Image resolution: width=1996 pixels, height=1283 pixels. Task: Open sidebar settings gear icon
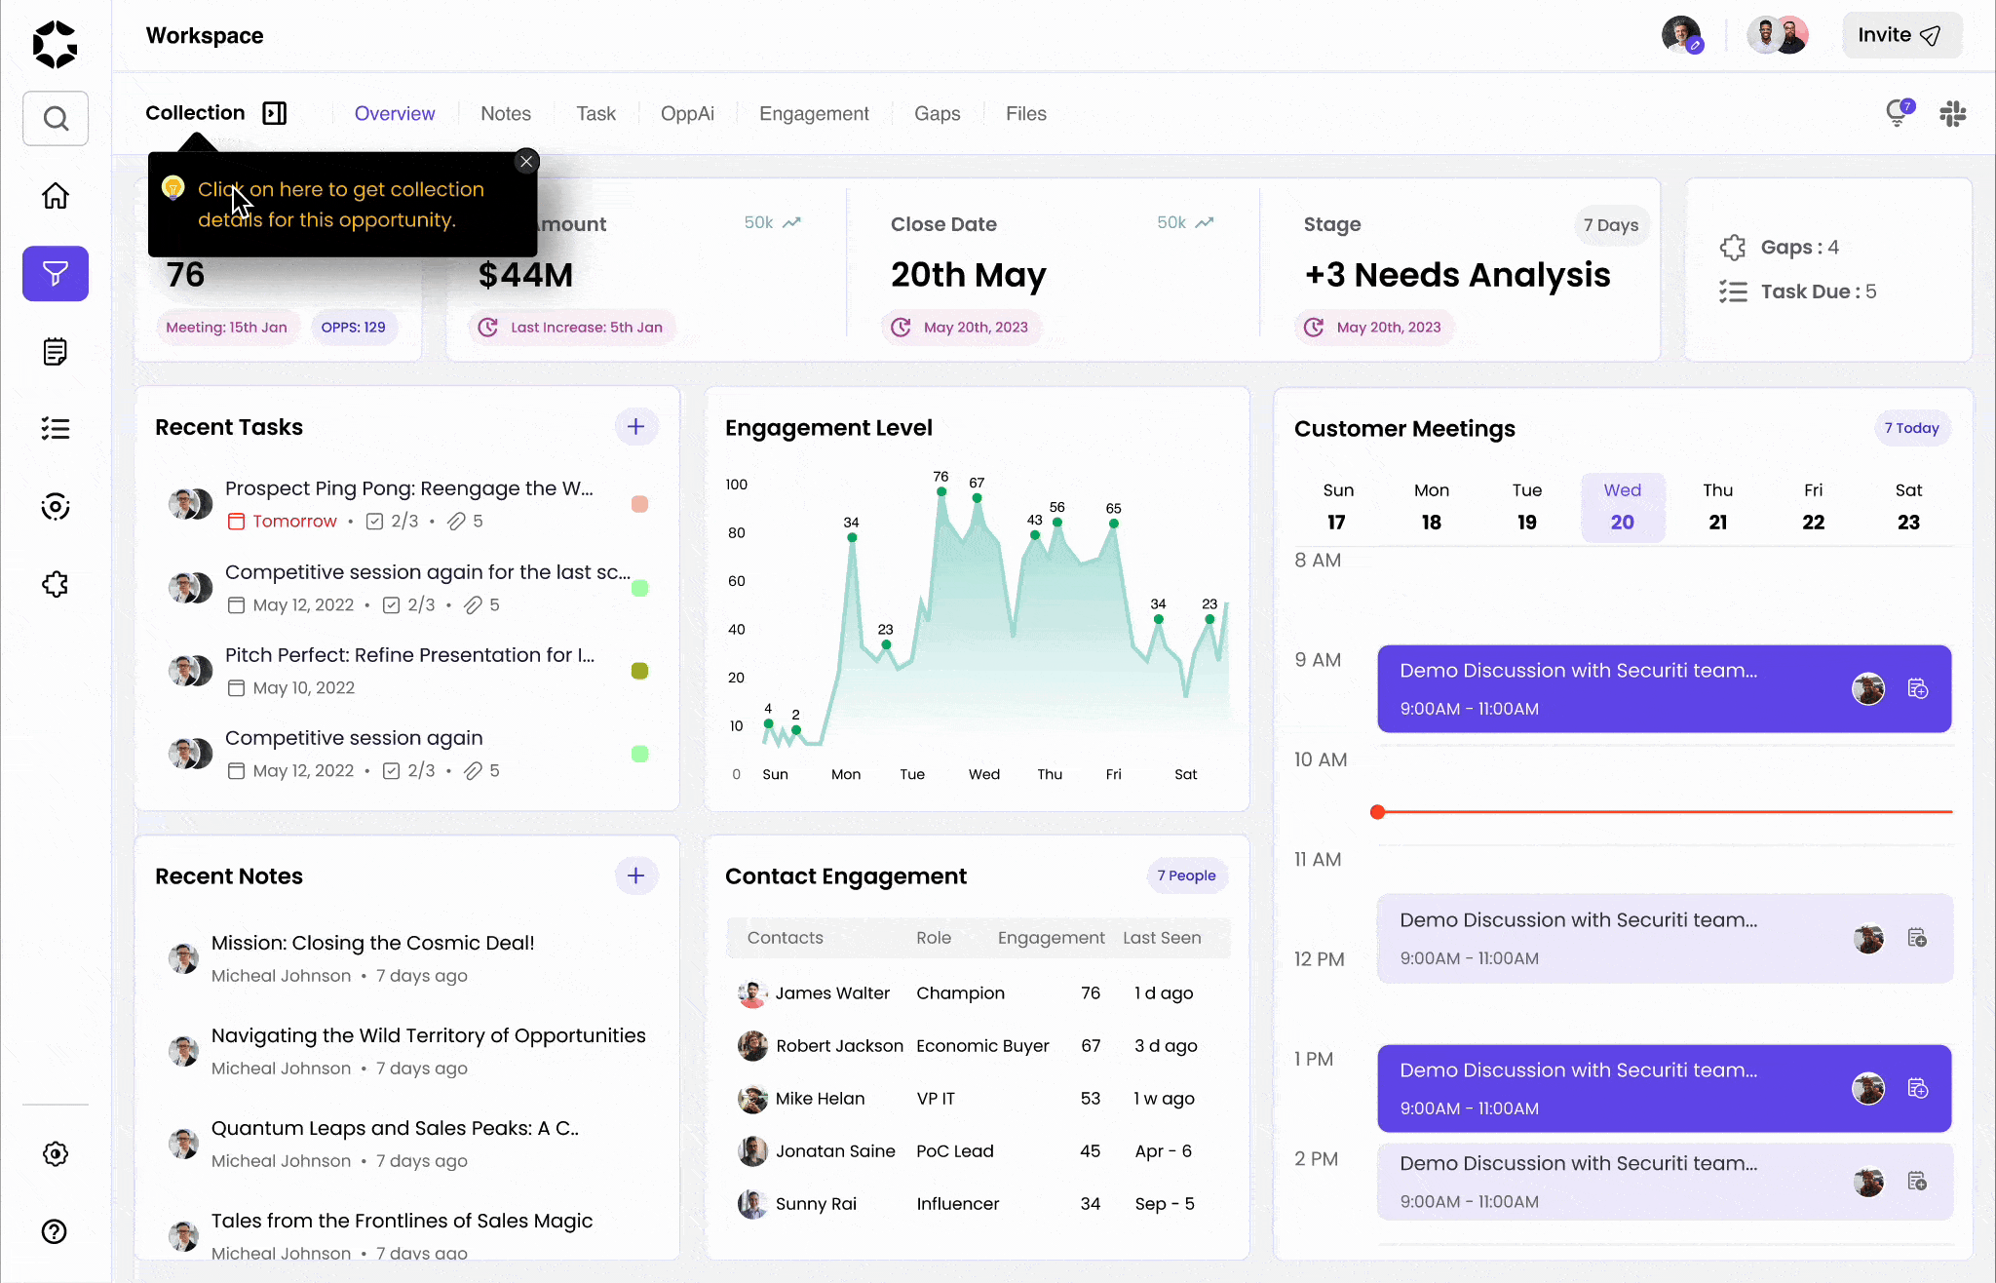(56, 1154)
